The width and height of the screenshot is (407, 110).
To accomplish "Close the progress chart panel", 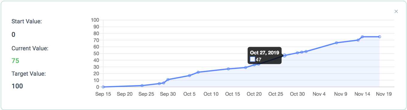I will (396, 11).
